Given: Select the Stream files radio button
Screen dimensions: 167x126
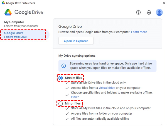Looking at the screenshot, I should [x=61, y=78].
